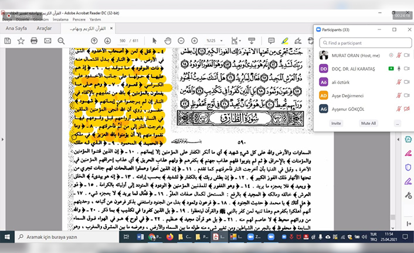Open Firefox from the taskbar

pos(170,237)
